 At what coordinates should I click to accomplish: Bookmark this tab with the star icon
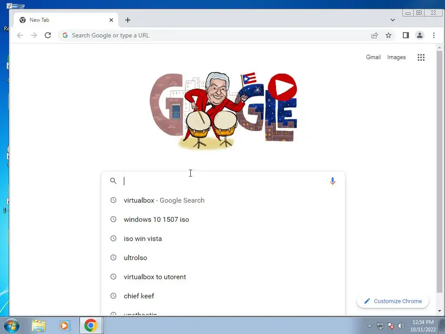[x=389, y=35]
